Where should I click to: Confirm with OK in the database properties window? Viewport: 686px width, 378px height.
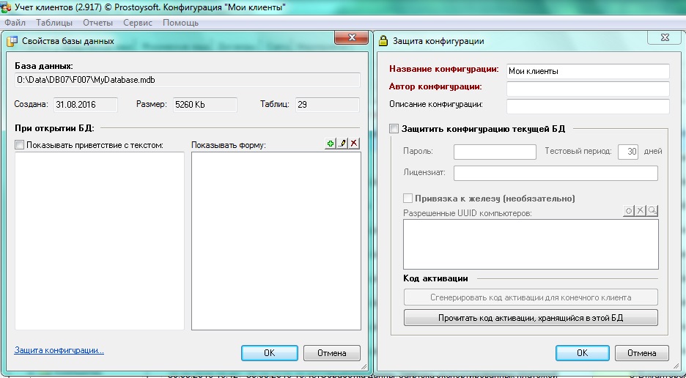pyautogui.click(x=270, y=352)
